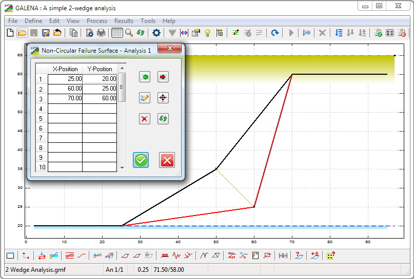The image size is (414, 279).
Task: Open the Define menu
Action: click(x=33, y=21)
